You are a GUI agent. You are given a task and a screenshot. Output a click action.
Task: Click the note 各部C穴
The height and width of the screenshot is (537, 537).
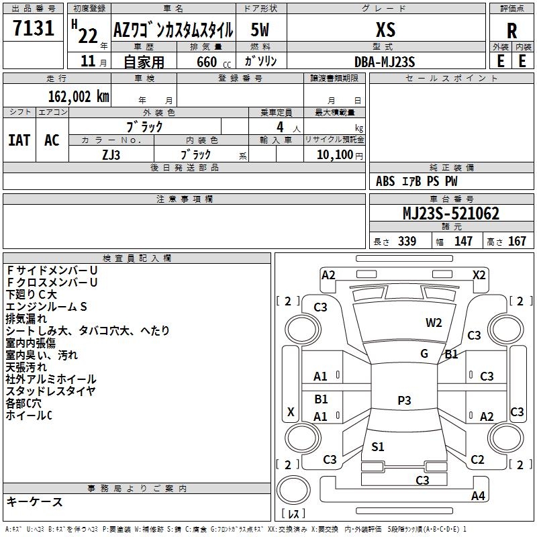click(23, 403)
